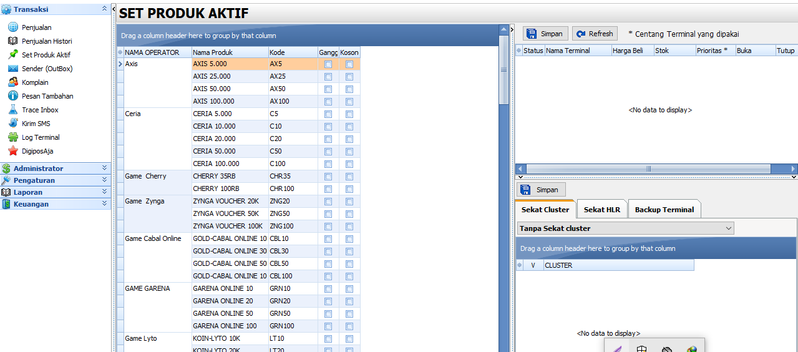Toggle Gangguan checkbox for AXIS 5.000

pos(328,64)
